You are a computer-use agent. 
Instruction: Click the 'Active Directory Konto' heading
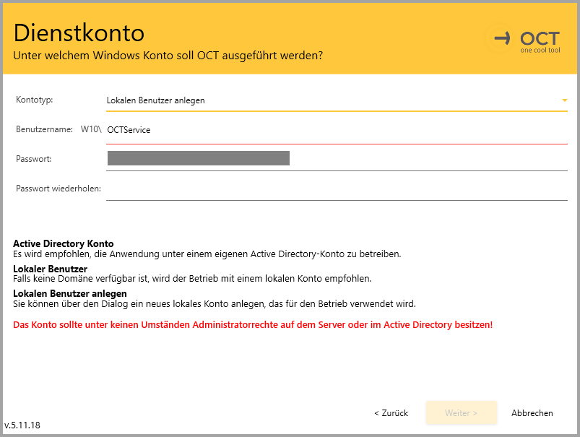[x=64, y=244]
